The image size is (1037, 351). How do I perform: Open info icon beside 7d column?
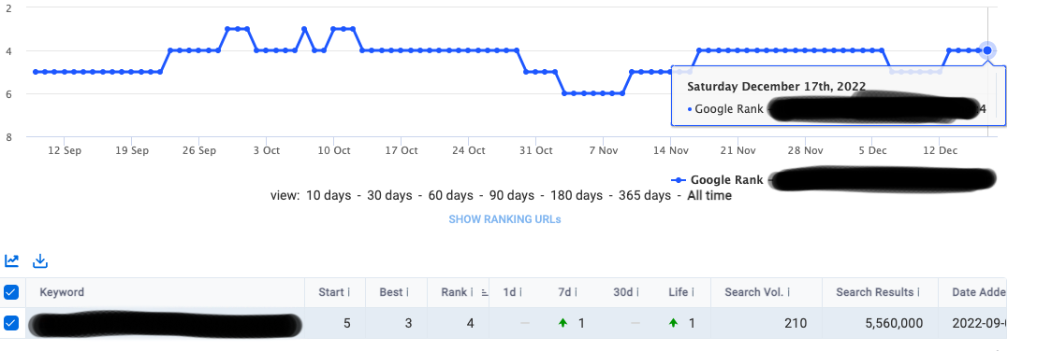pos(576,292)
